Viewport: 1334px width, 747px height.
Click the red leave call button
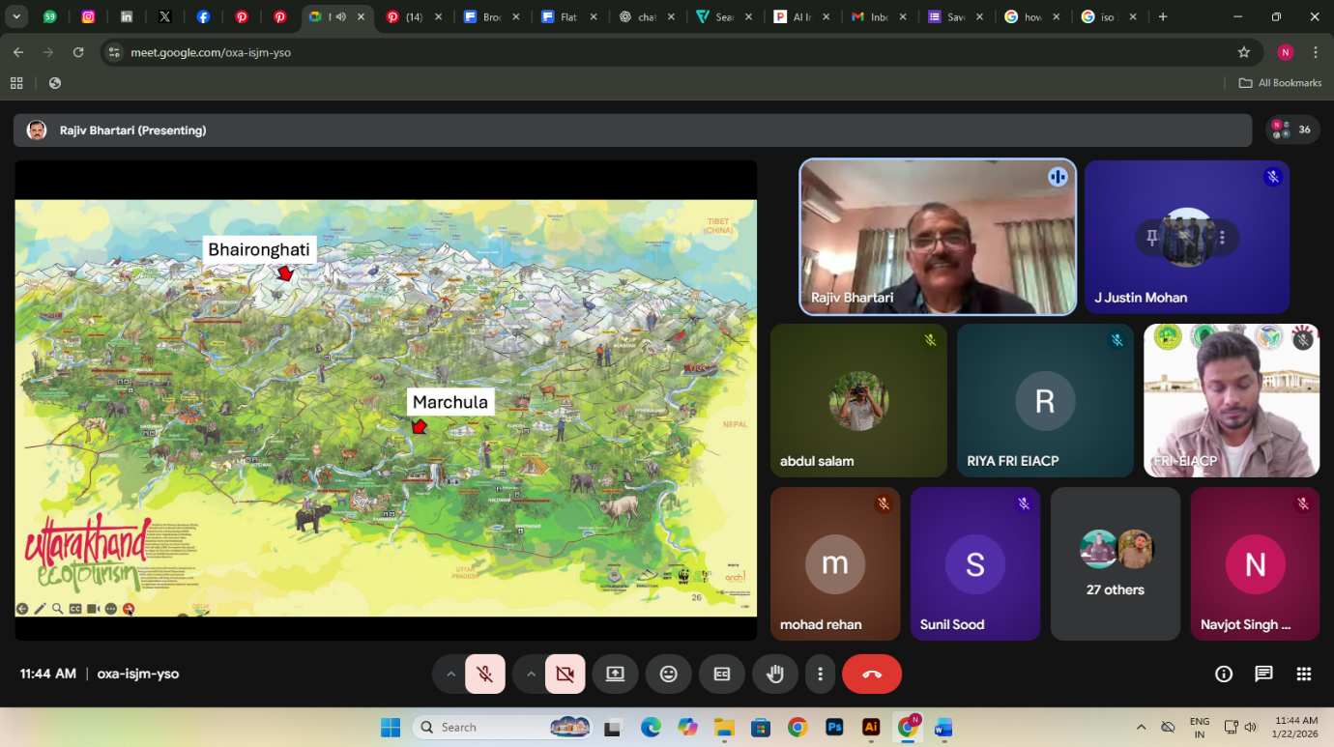871,675
